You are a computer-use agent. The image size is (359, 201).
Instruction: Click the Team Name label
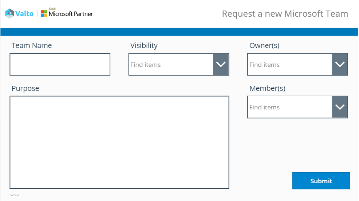pos(32,45)
